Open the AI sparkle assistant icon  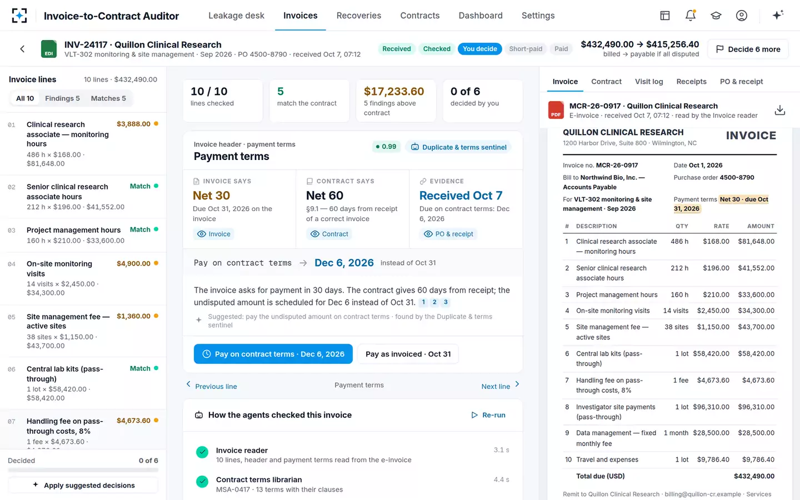point(778,15)
